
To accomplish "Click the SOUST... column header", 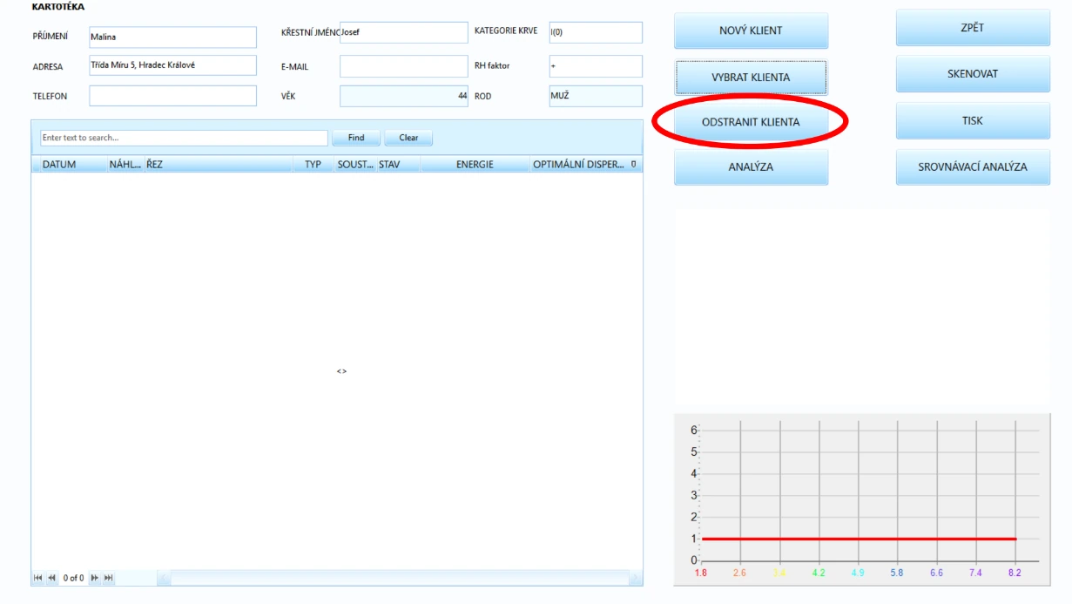I will click(x=355, y=165).
